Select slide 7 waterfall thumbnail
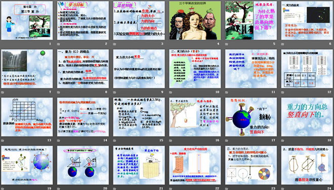Screen dimensions: 334x190 [x=27, y=69]
